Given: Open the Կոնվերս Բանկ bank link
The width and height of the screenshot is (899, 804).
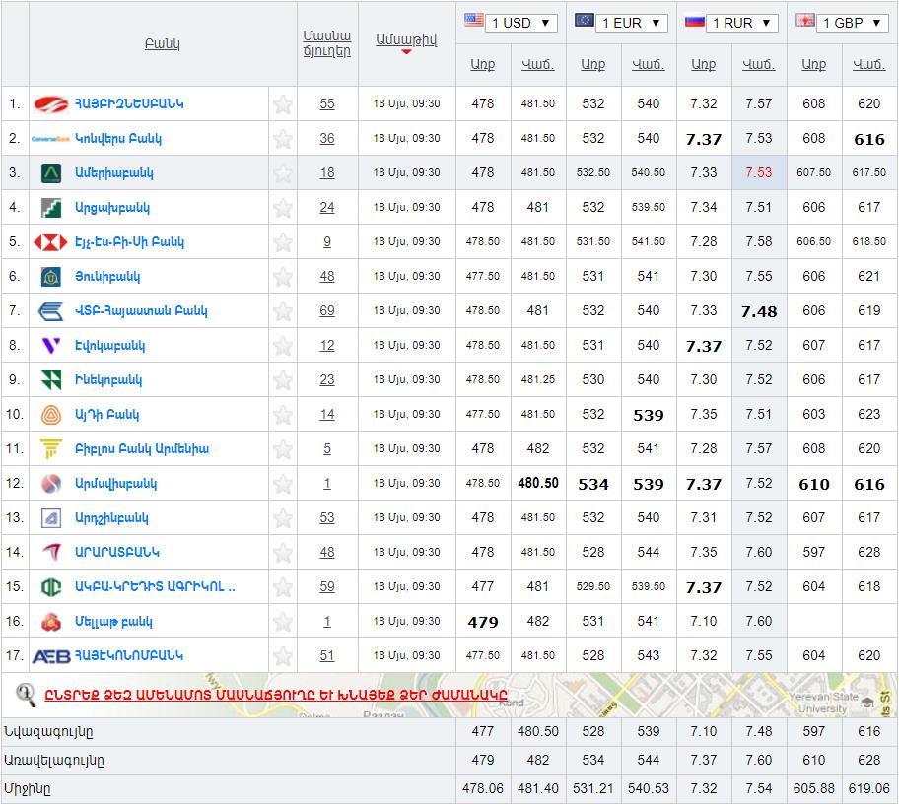Looking at the screenshot, I should pos(118,139).
